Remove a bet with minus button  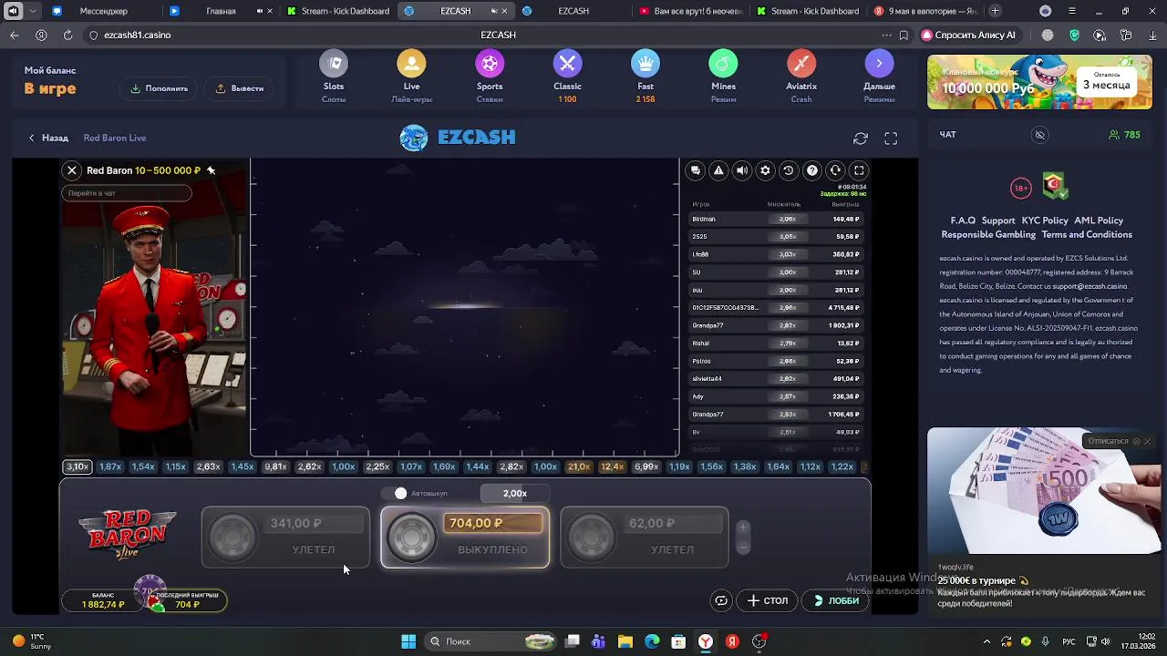(x=743, y=547)
